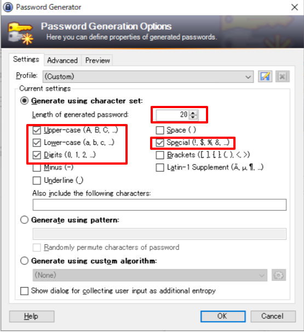Click the save profile icon
The height and width of the screenshot is (332, 304).
(x=265, y=76)
